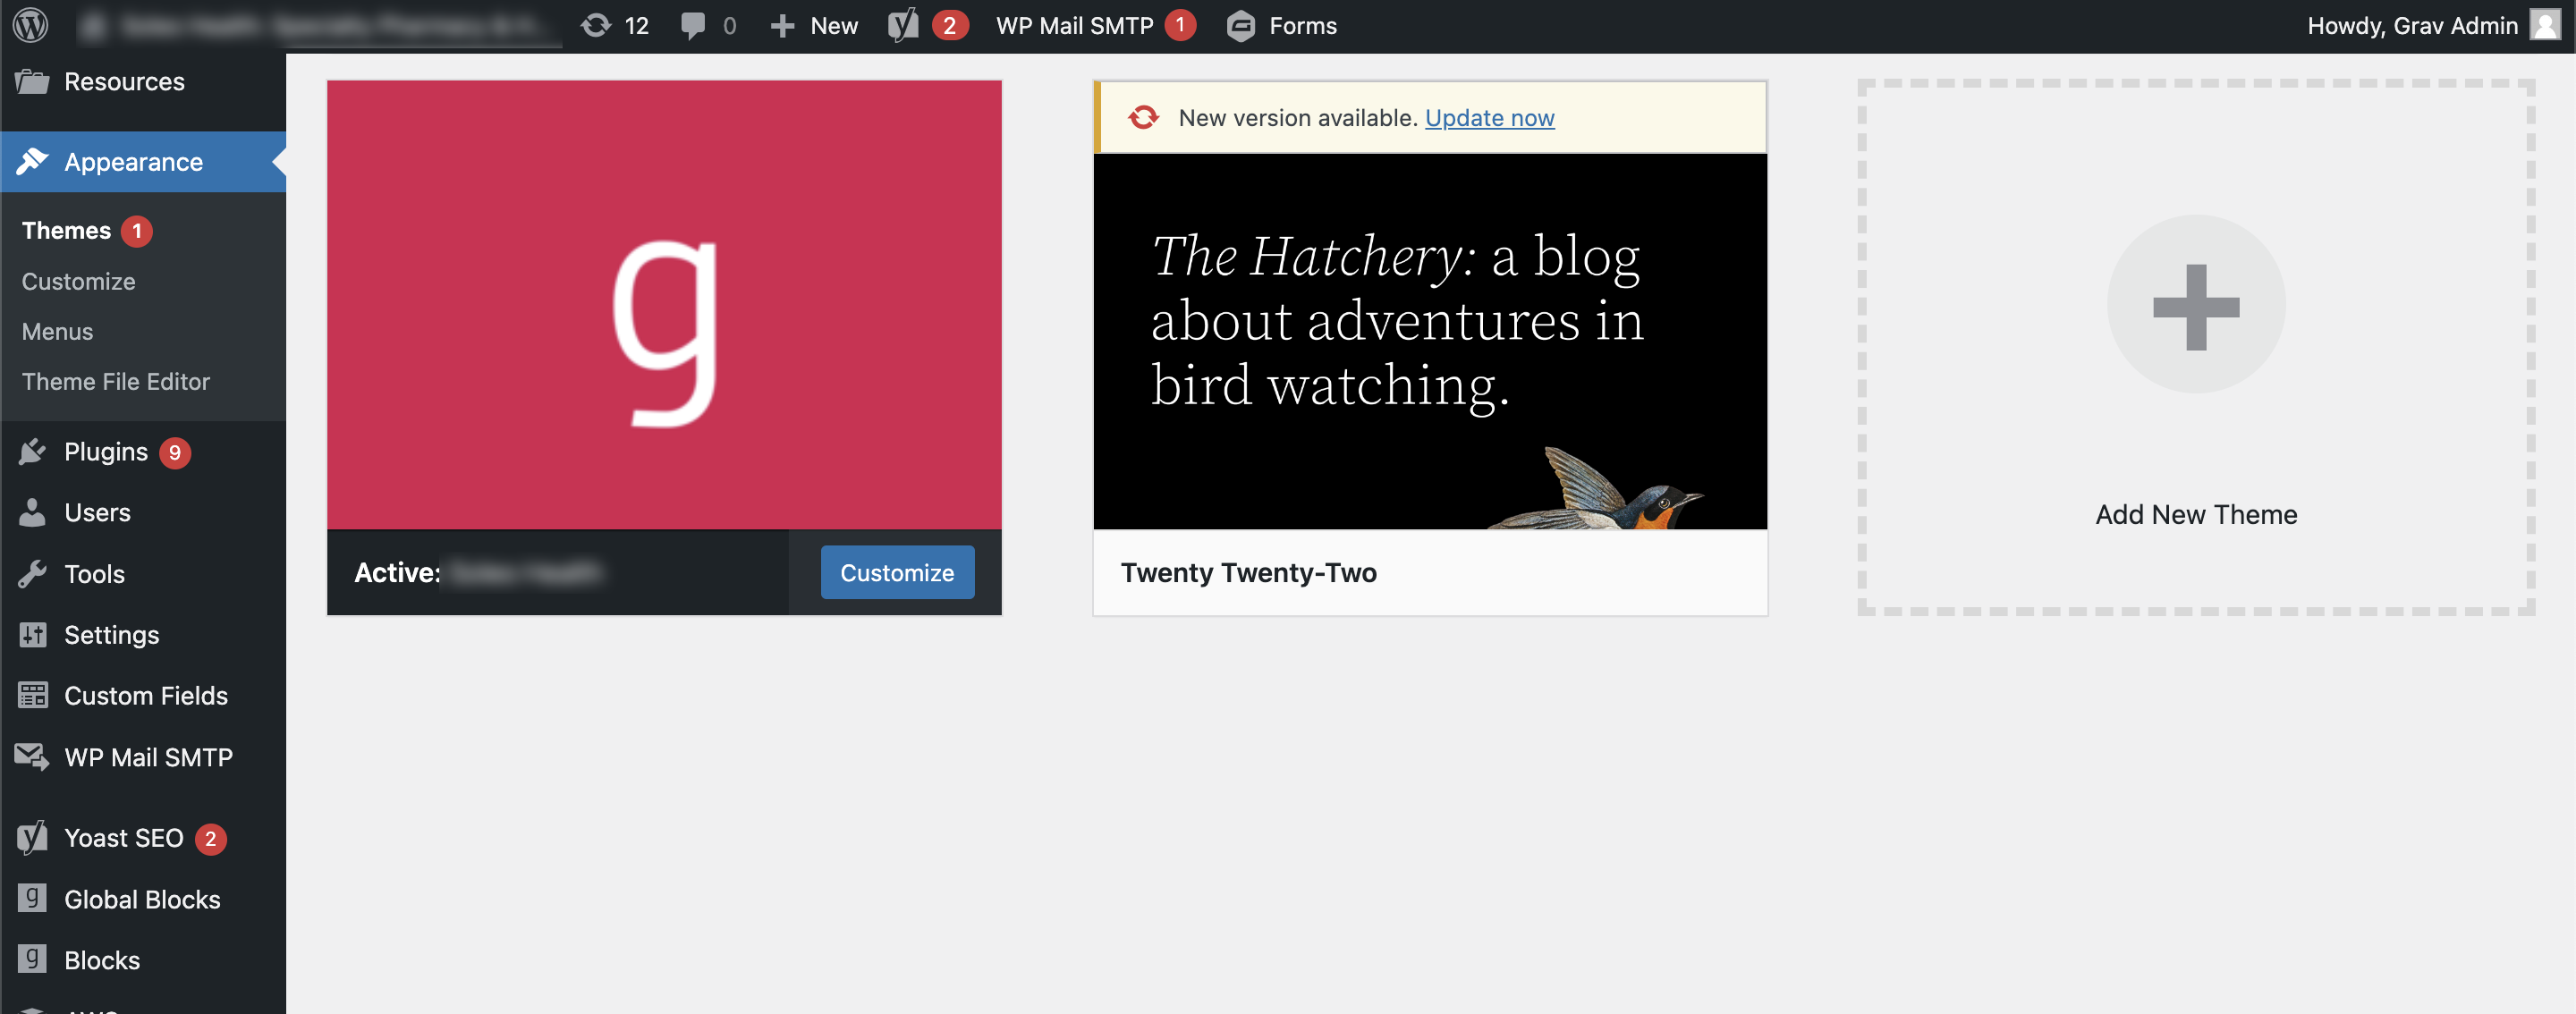Click the large plus circle icon
The height and width of the screenshot is (1014, 2576).
pos(2196,305)
